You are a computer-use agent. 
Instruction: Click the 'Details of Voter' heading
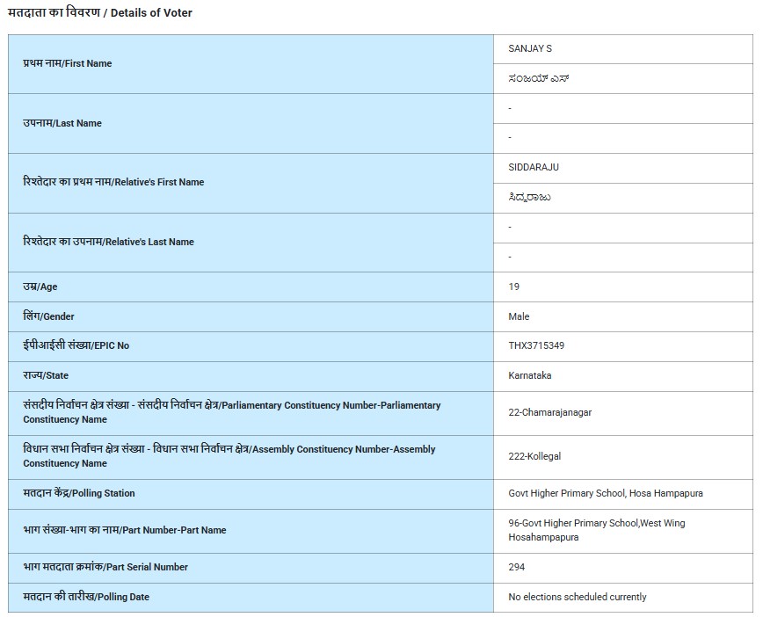point(100,13)
